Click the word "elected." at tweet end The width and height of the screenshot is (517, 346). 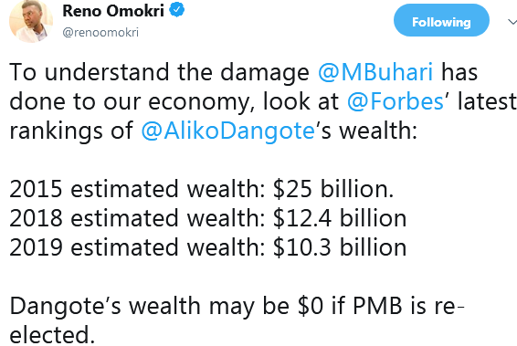pyautogui.click(x=52, y=335)
